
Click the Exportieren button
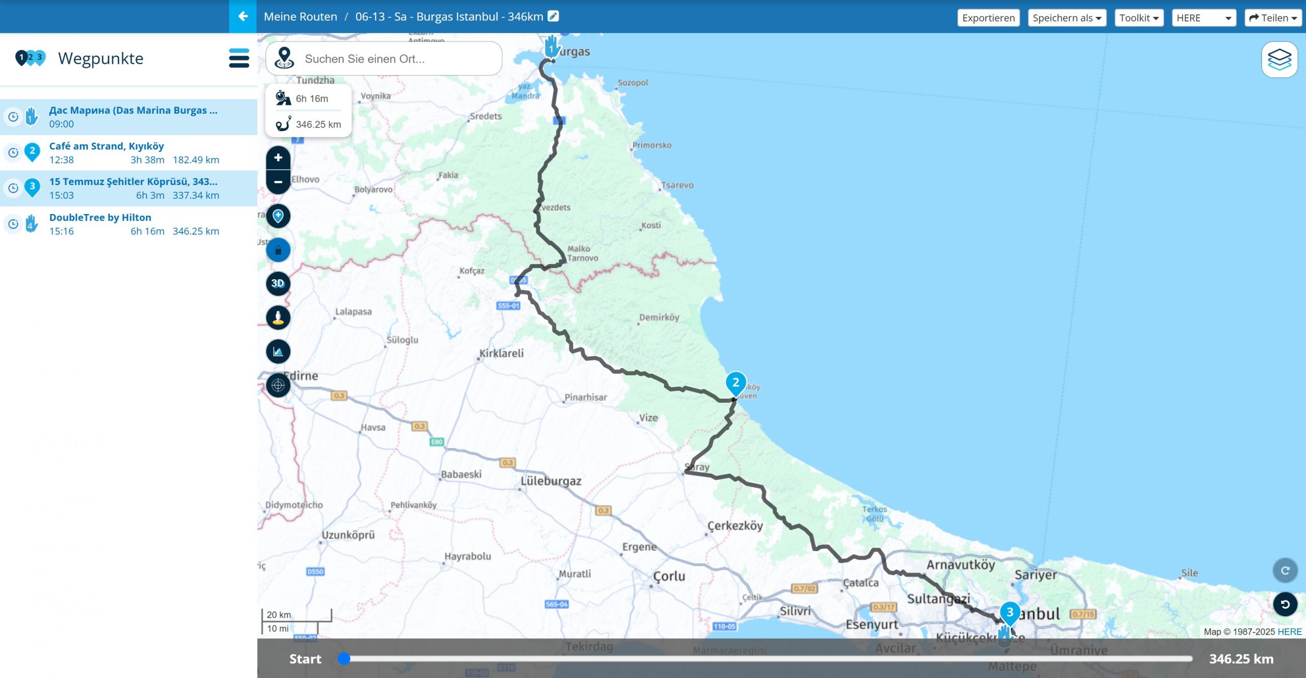(x=988, y=18)
